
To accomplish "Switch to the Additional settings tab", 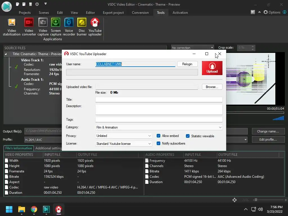I will [x=48, y=148].
